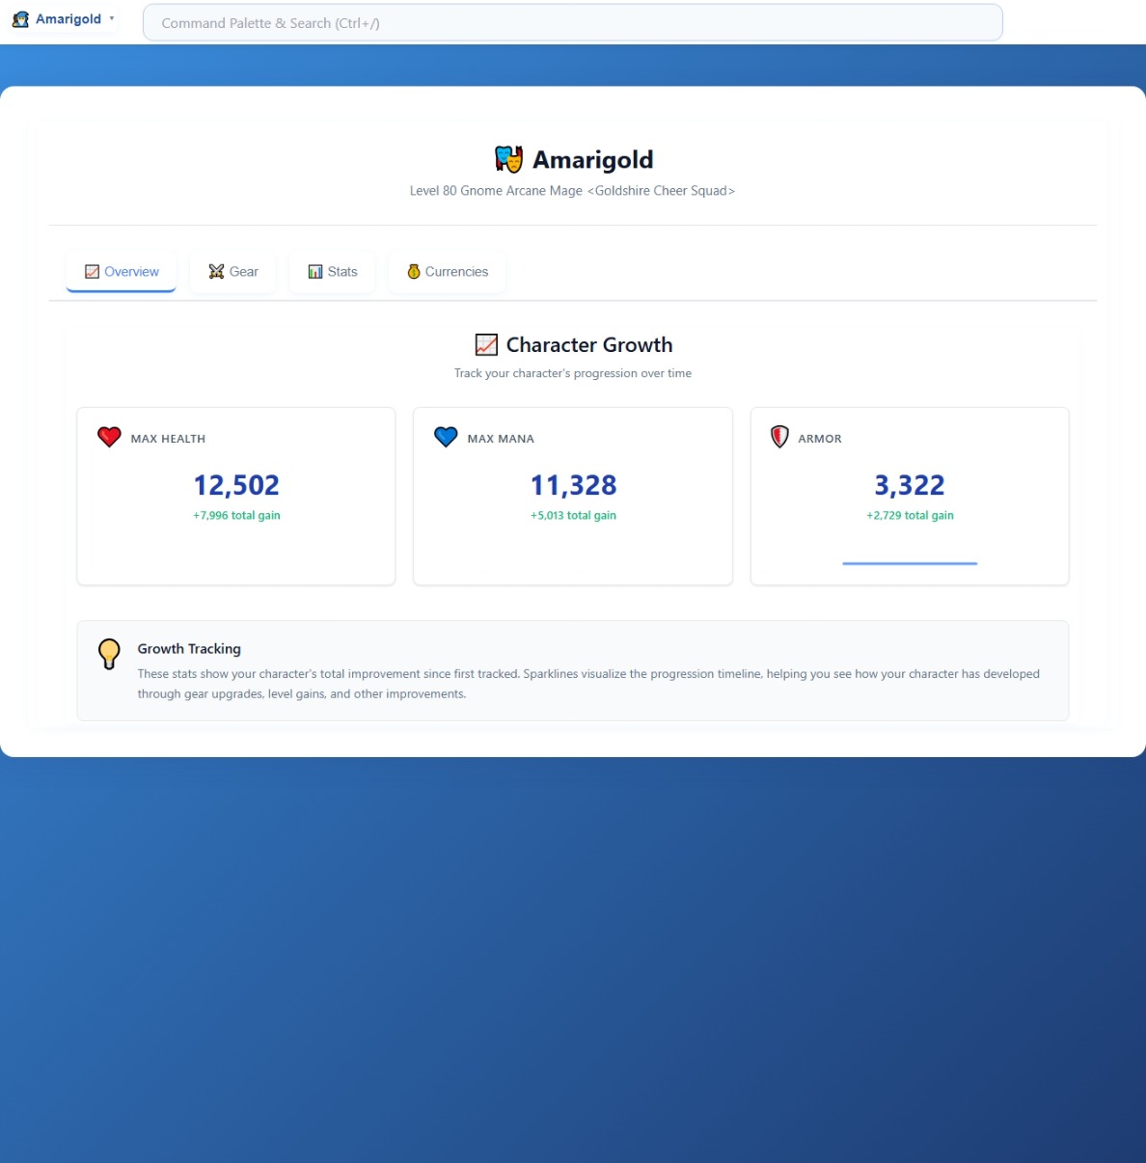Switch to the Overview tab
Image resolution: width=1146 pixels, height=1163 pixels.
122,272
